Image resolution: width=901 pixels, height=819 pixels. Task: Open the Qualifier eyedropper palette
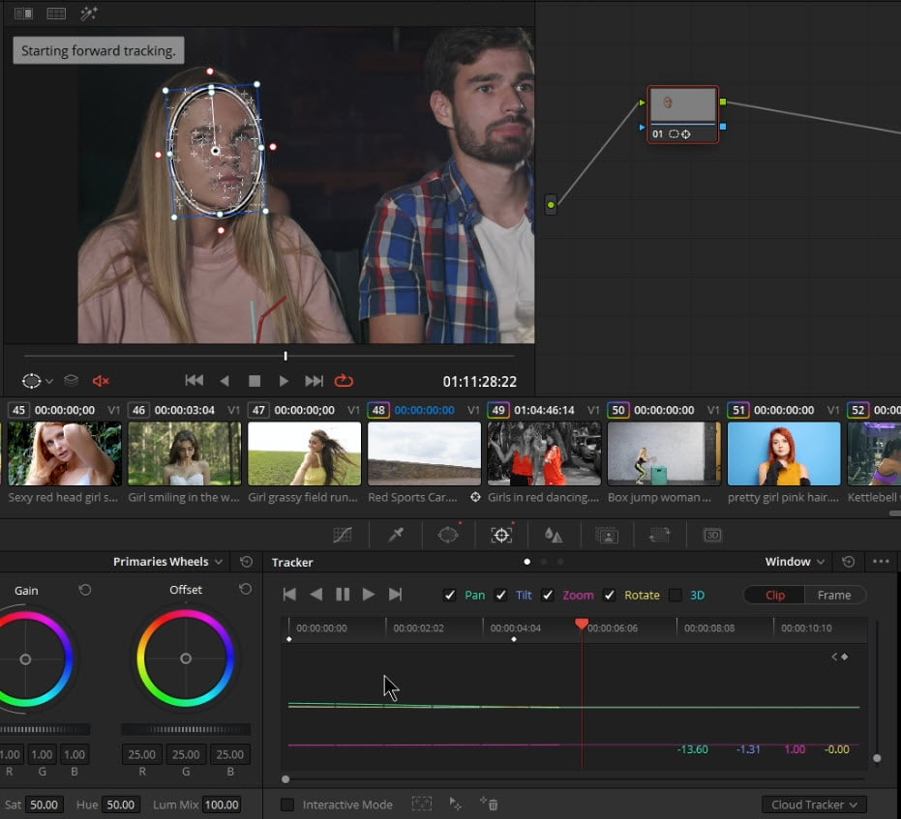[395, 535]
